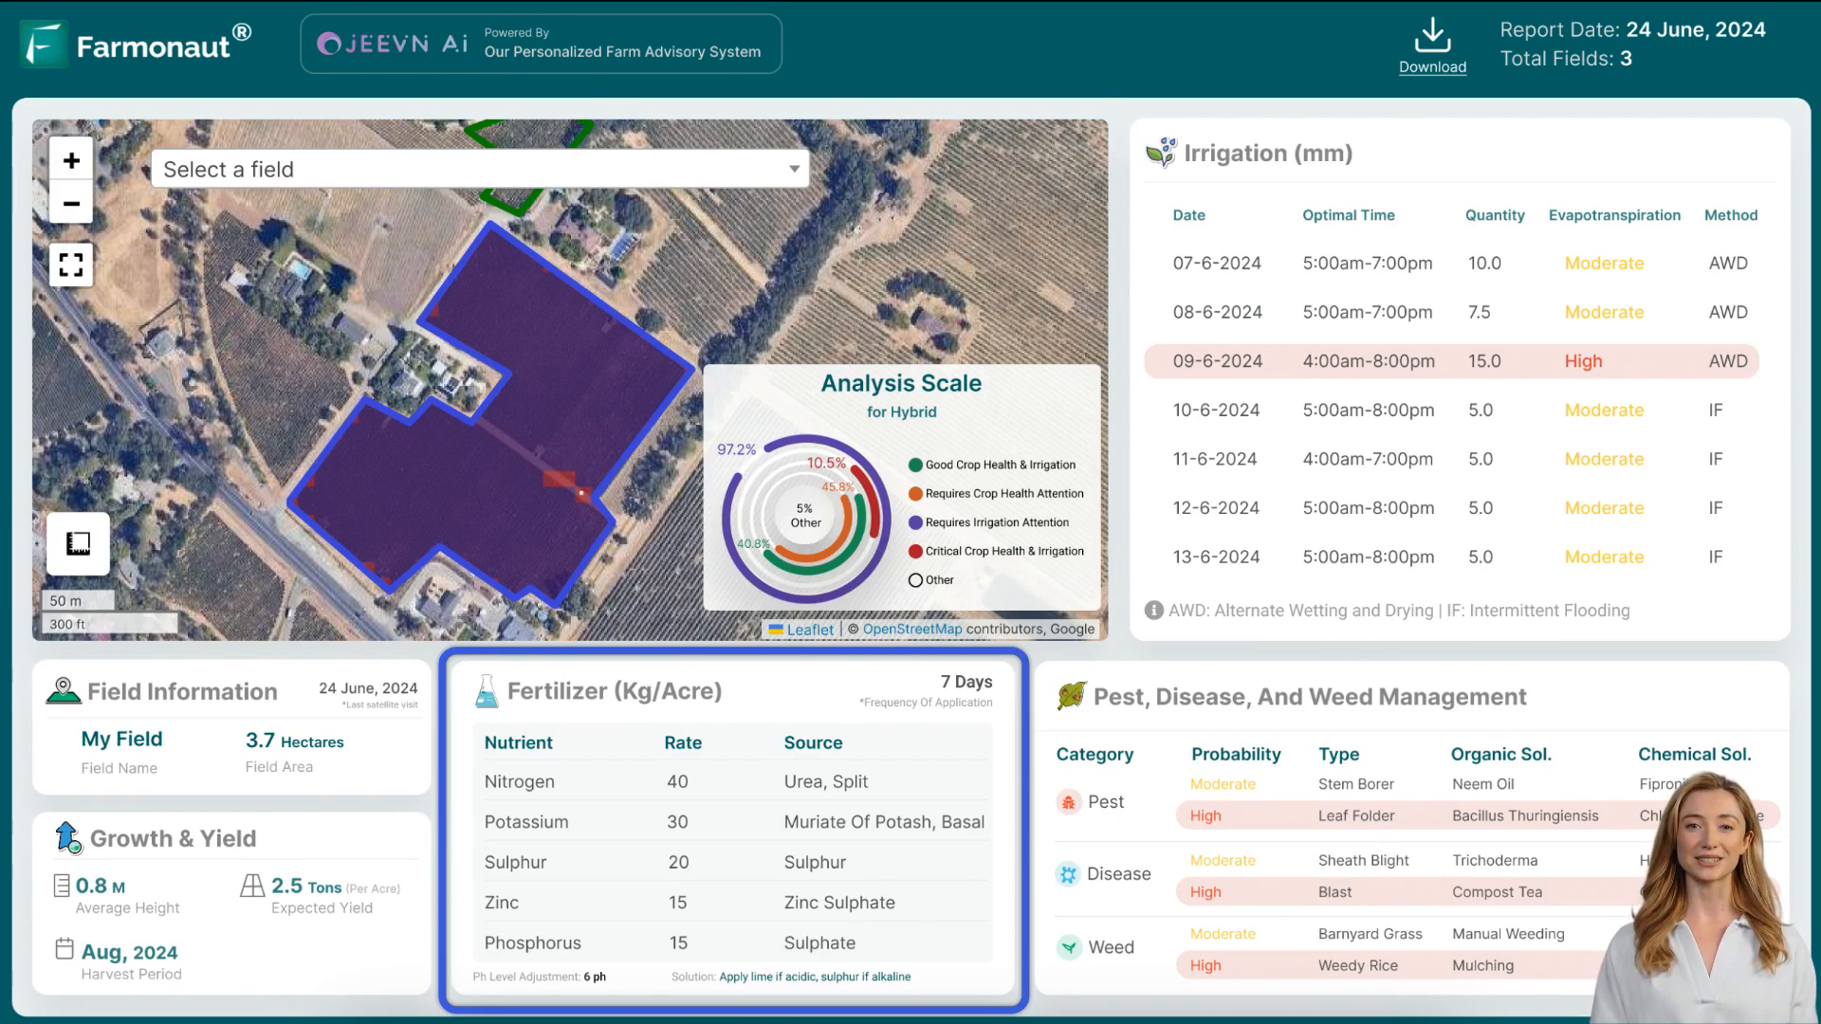1821x1024 pixels.
Task: Click the Irrigation water drop icon
Action: [x=1161, y=152]
